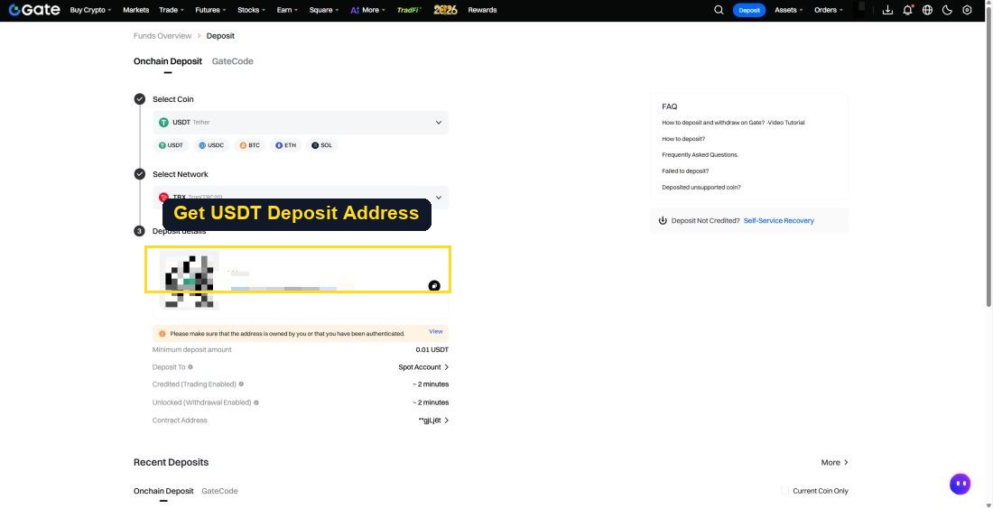
Task: Enable the Current Coin Only checkbox
Action: pyautogui.click(x=784, y=491)
